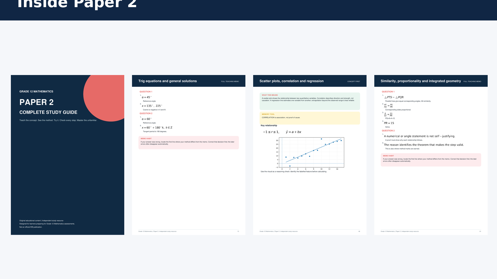Click the PR = 15 solution line
This screenshot has width=497, height=279.
click(389, 123)
